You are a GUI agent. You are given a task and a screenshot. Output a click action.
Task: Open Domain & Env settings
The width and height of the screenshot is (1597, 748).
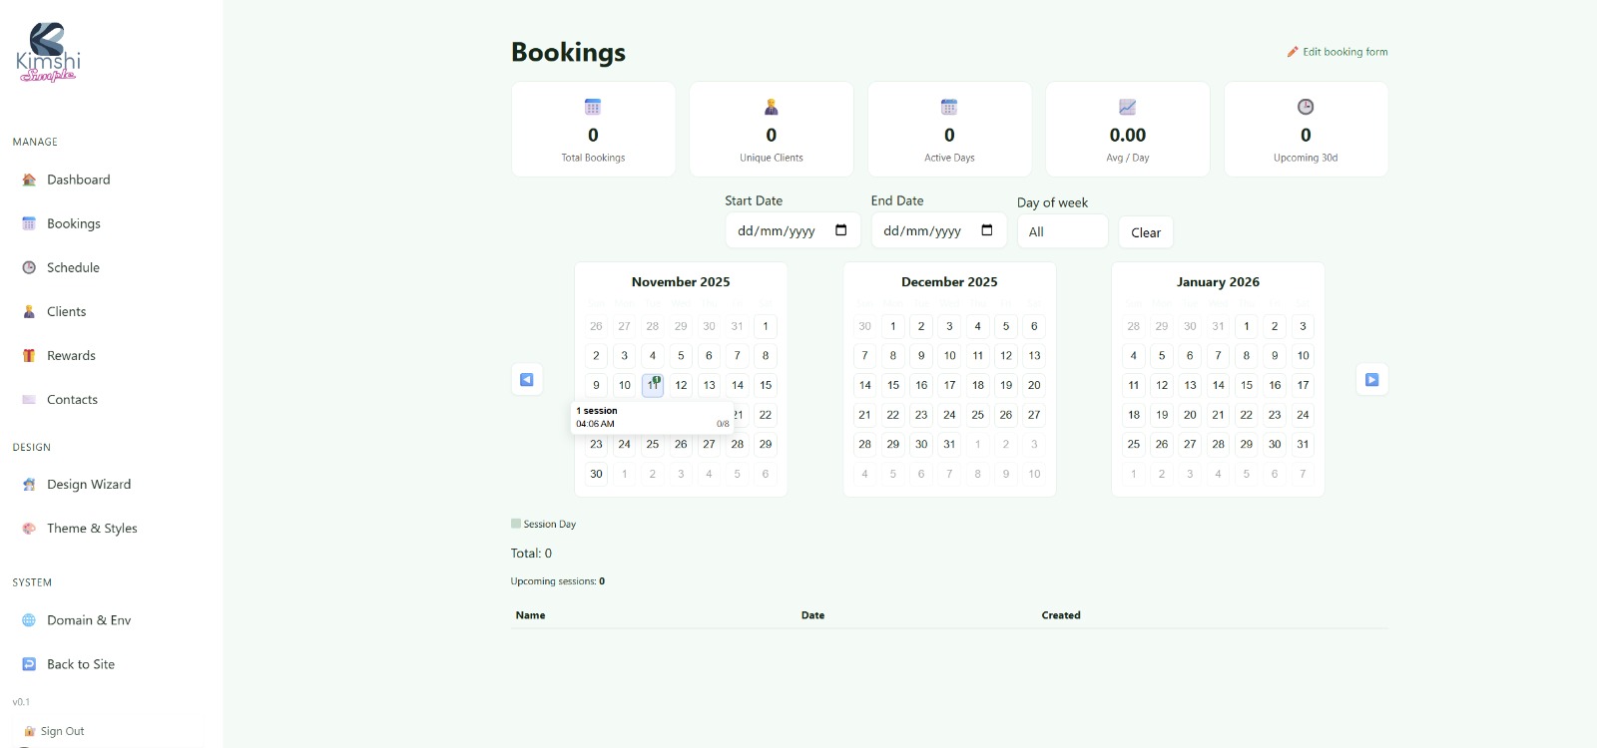pos(89,619)
